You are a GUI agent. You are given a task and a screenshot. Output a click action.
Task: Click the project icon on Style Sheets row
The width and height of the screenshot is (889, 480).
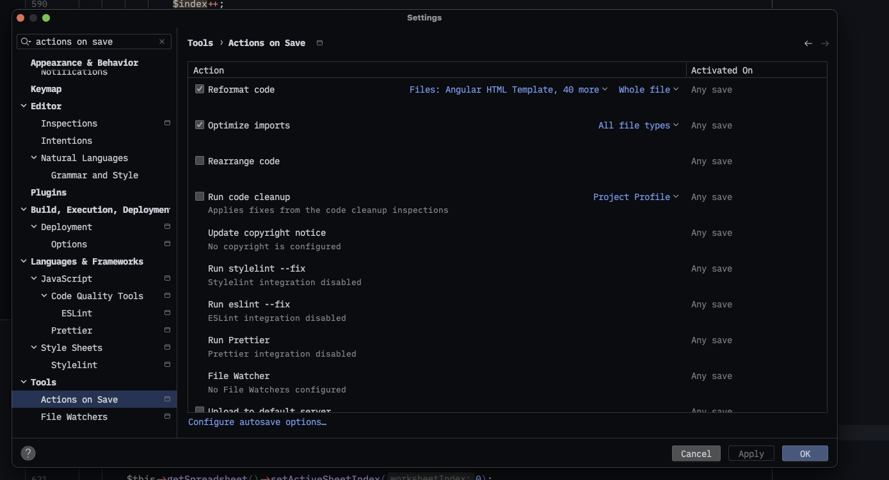(167, 347)
